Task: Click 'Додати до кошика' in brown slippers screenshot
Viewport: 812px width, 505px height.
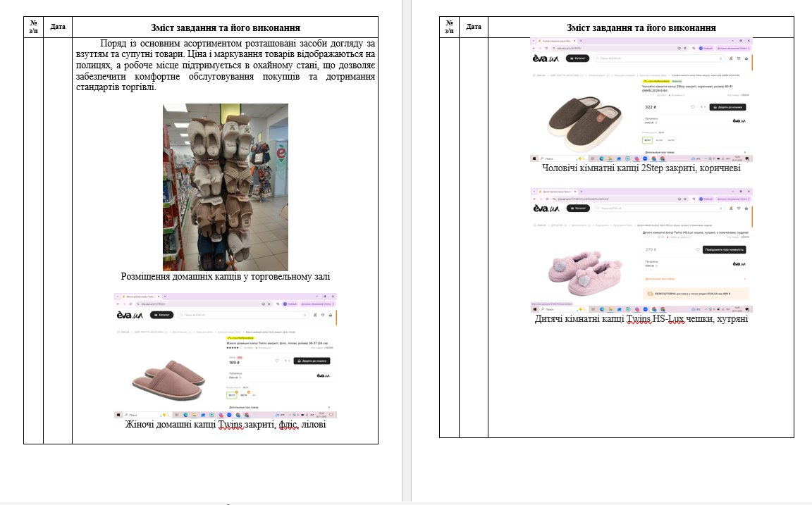Action: click(x=728, y=107)
